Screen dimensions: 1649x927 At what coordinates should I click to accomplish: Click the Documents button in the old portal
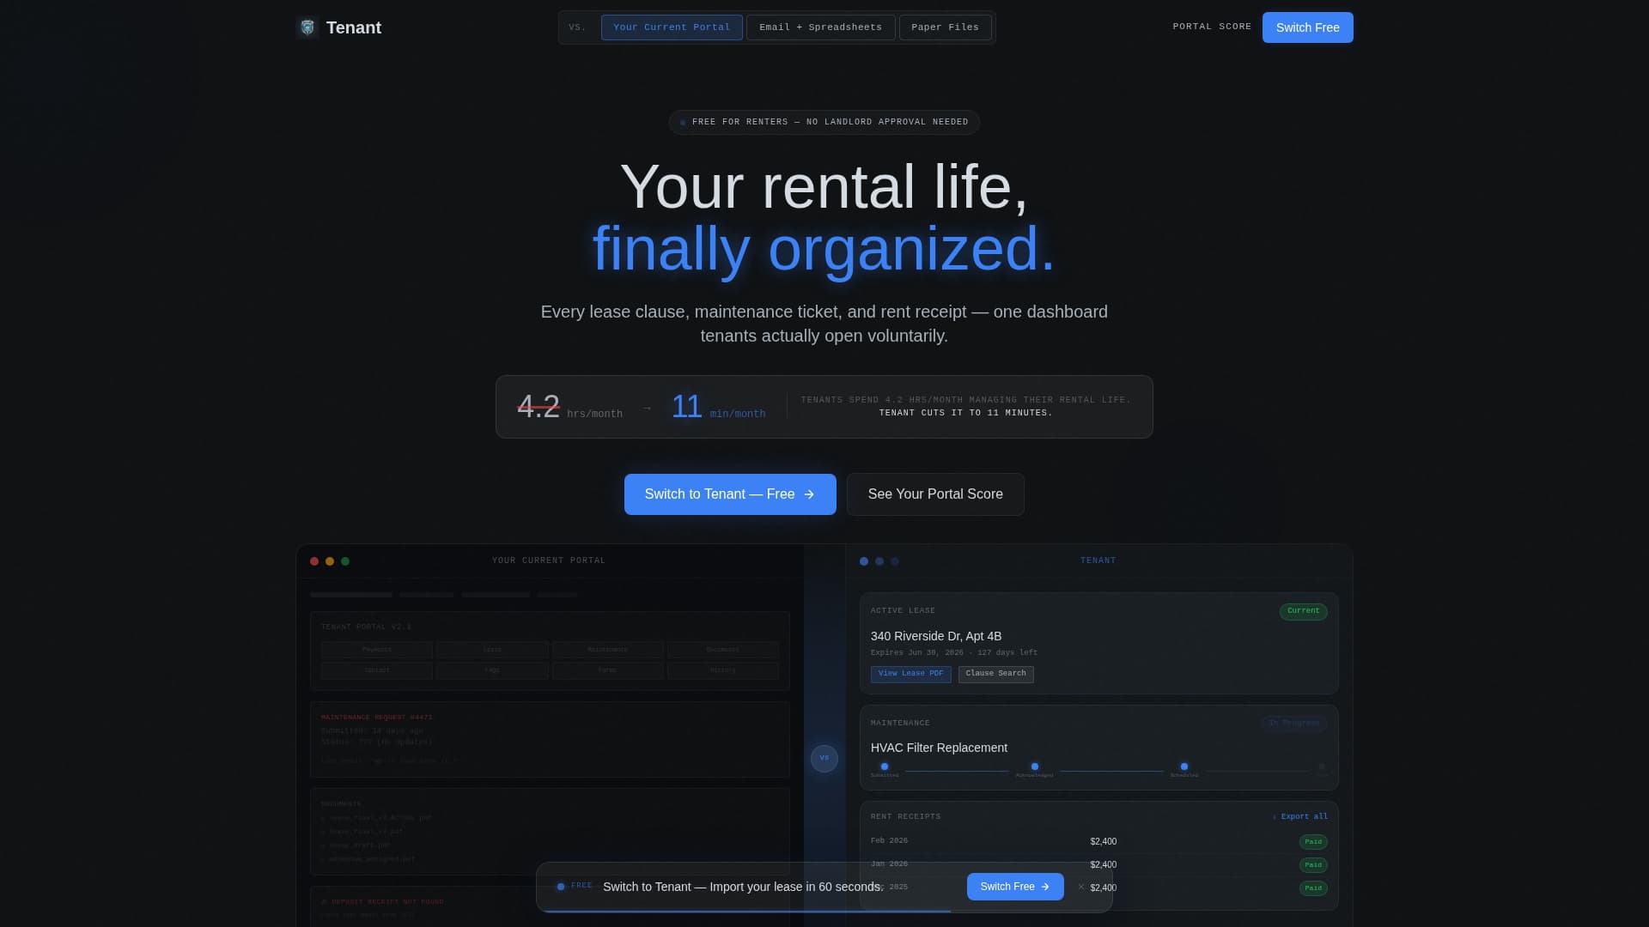(723, 650)
